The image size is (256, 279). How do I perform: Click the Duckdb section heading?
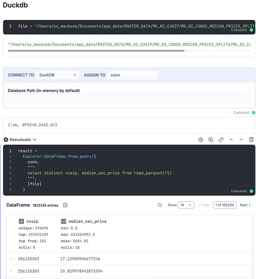tap(15, 5)
